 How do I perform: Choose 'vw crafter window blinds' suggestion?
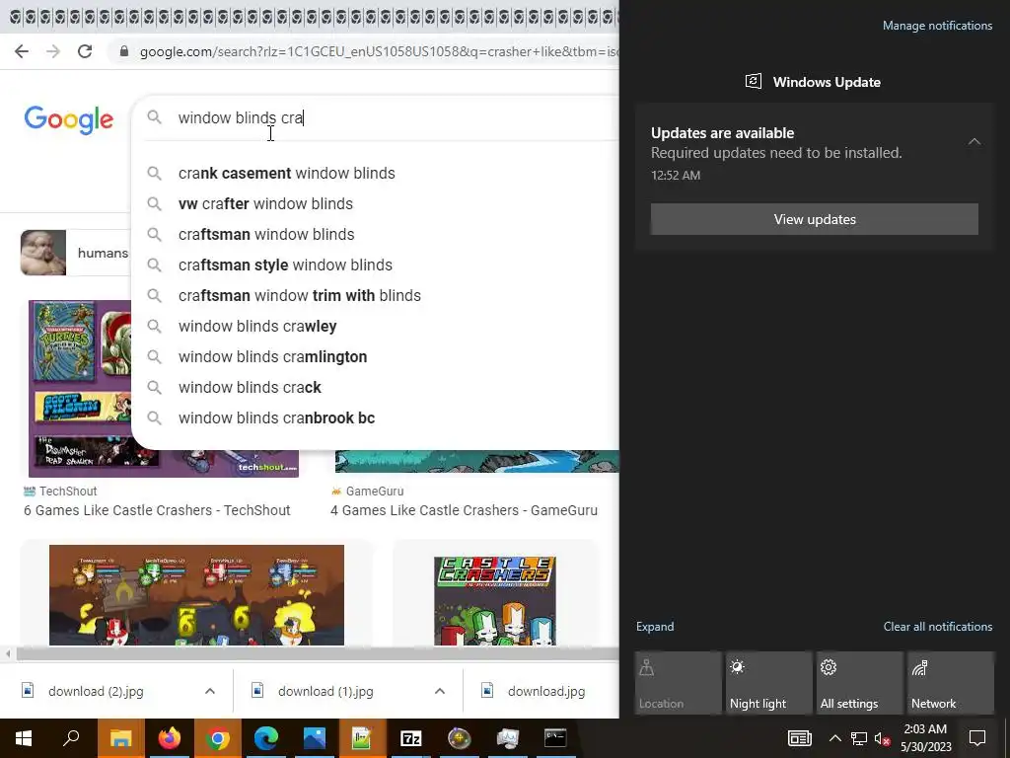point(375,203)
